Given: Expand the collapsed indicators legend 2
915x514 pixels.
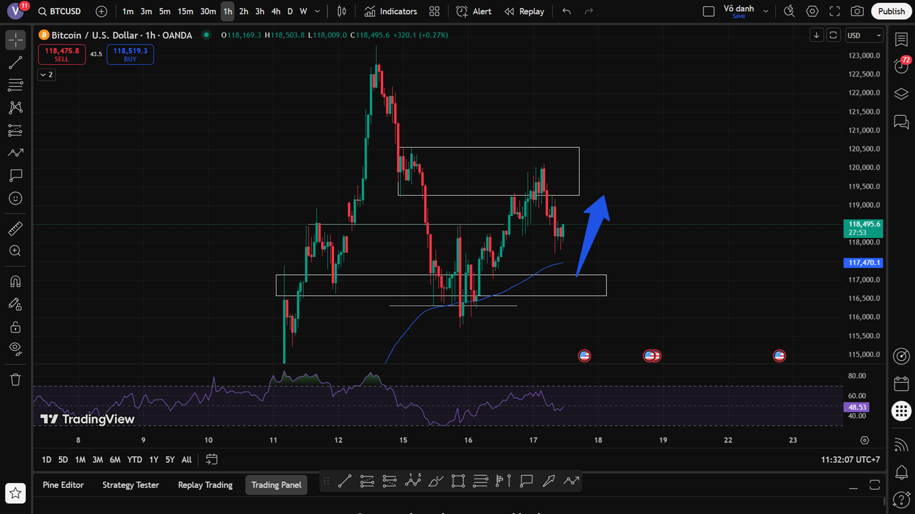Looking at the screenshot, I should 46,74.
